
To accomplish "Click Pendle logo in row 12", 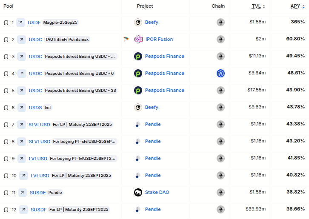I will click(x=137, y=209).
